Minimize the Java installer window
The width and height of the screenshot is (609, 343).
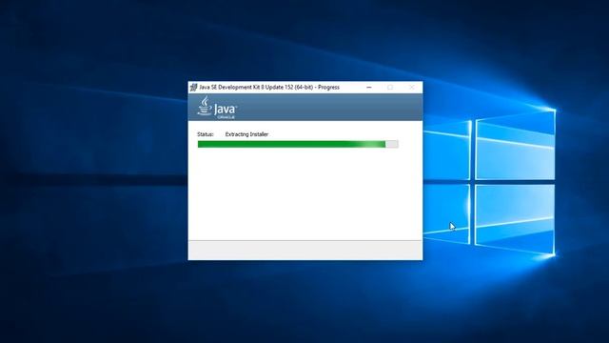click(369, 88)
